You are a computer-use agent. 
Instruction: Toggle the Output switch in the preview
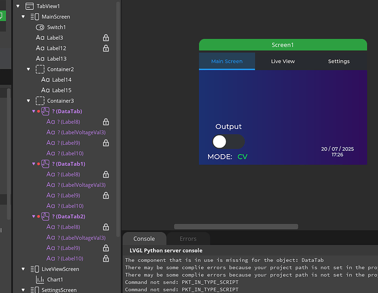[x=229, y=142]
